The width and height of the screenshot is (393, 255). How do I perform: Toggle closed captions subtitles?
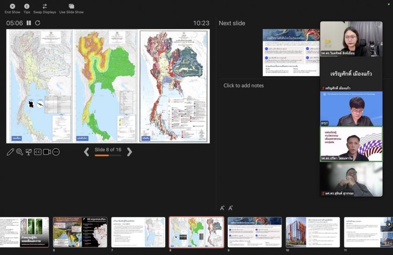(38, 152)
